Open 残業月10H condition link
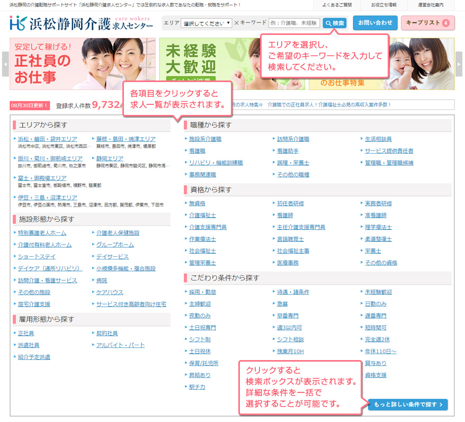The width and height of the screenshot is (465, 422). [x=290, y=351]
